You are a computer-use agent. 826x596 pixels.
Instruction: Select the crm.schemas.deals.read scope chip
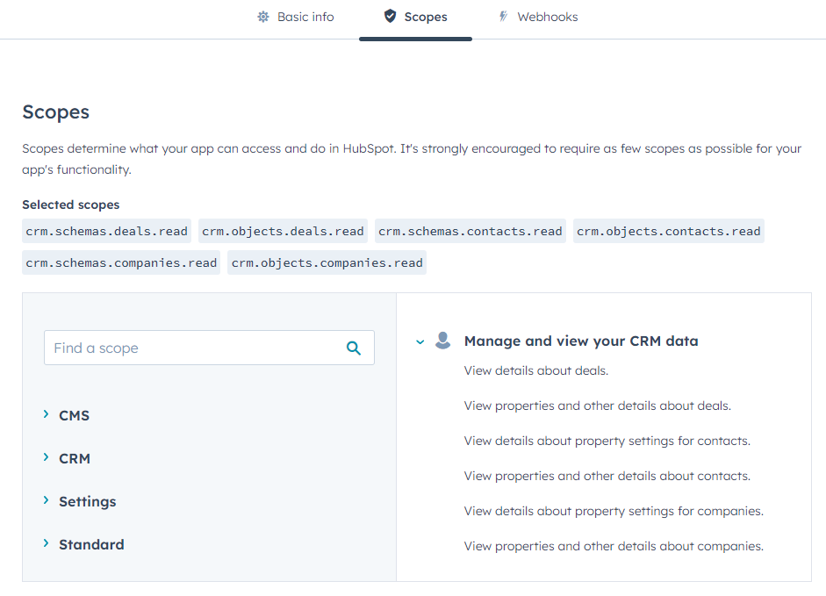106,231
